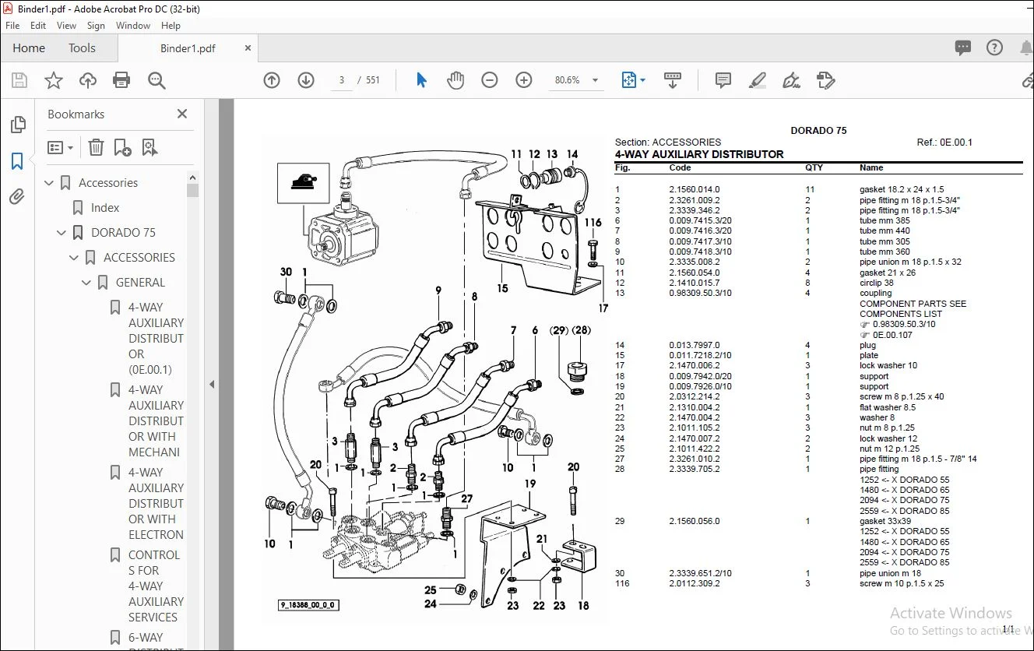Viewport: 1034px width, 651px height.
Task: Go to the next page
Action: [x=306, y=80]
